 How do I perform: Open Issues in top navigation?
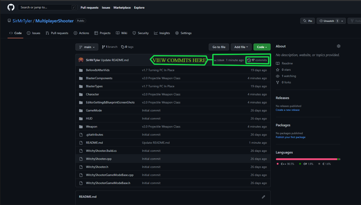tap(106, 8)
